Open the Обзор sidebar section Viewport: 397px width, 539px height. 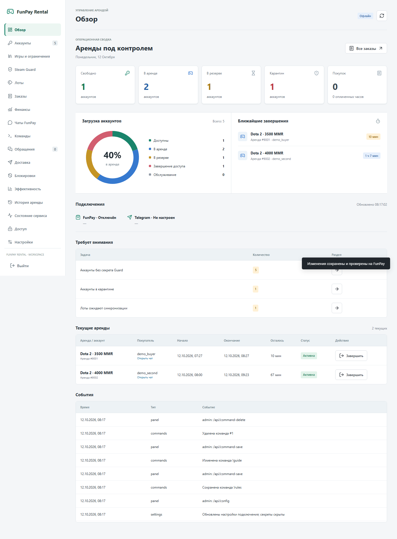coord(33,30)
